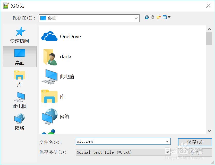This screenshot has width=215, height=165.
Task: Click the view mode icon
Action: [164, 17]
